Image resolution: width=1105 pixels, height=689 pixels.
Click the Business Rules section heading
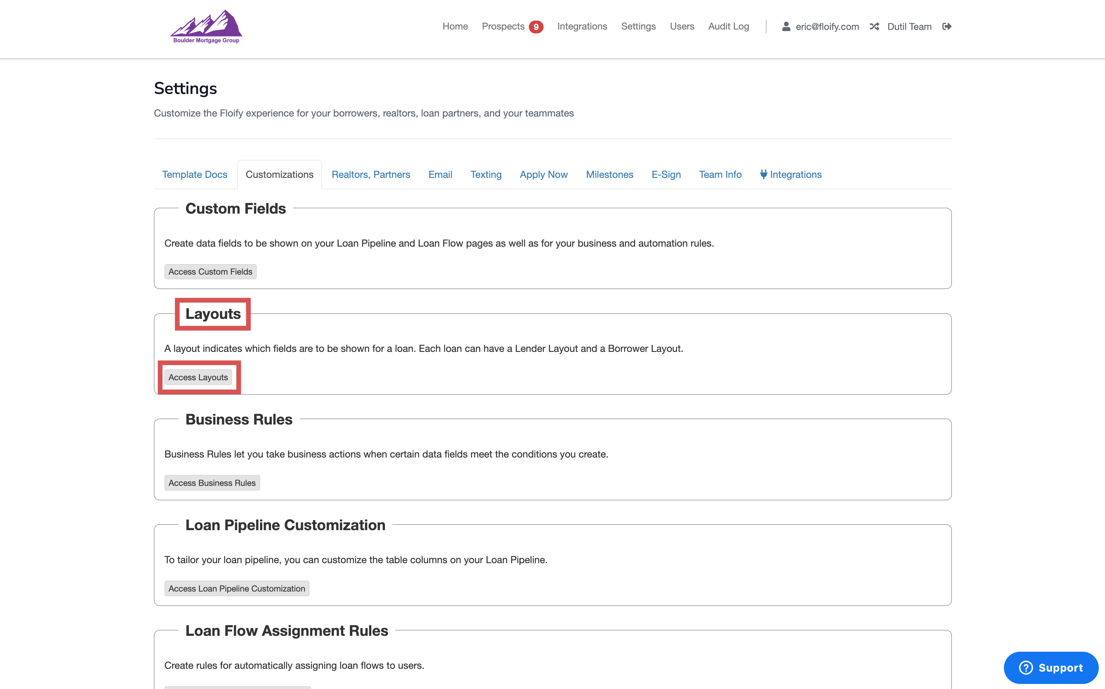tap(239, 419)
